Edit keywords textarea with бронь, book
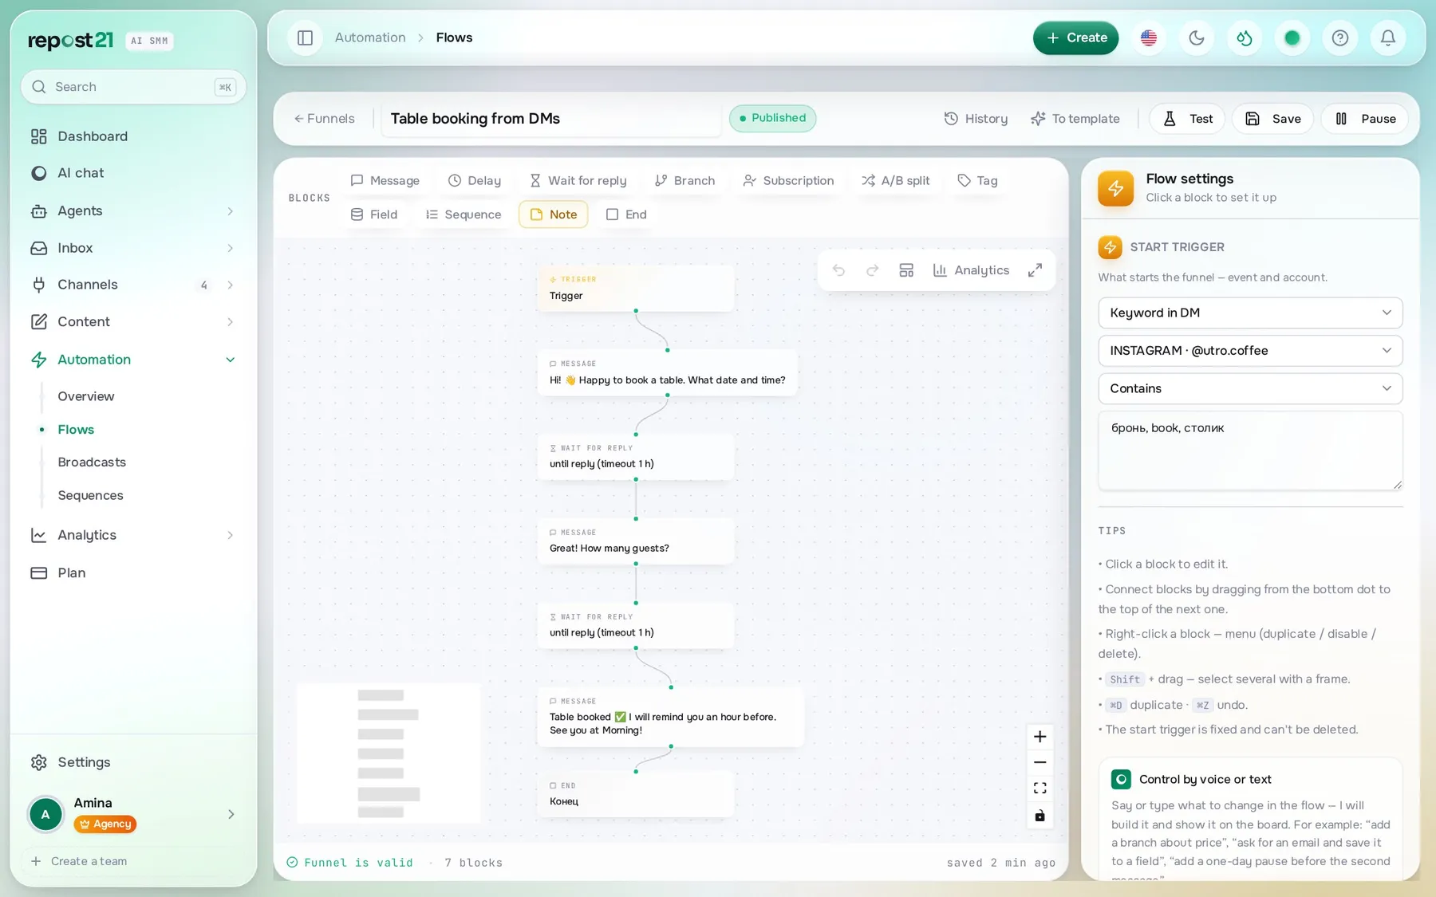 point(1250,450)
